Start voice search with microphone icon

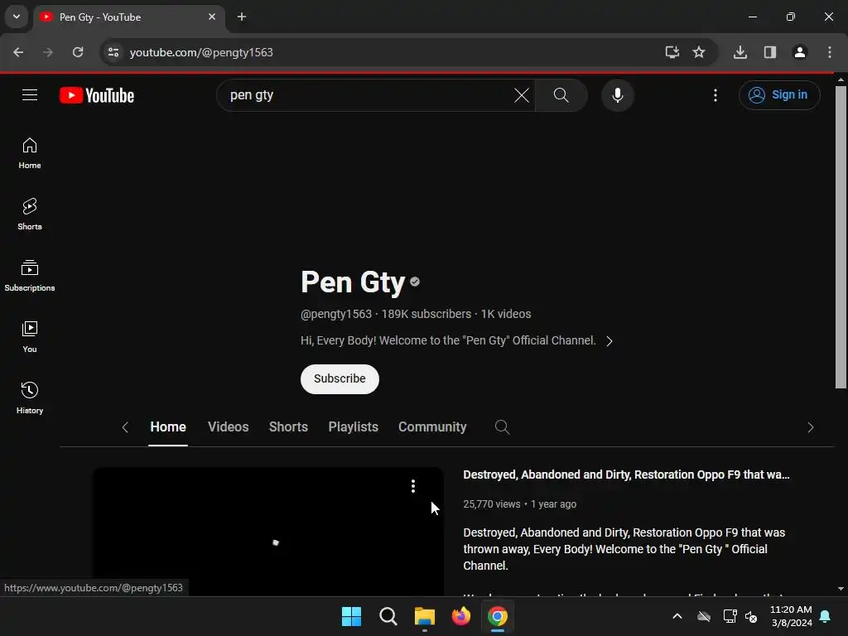tap(617, 95)
